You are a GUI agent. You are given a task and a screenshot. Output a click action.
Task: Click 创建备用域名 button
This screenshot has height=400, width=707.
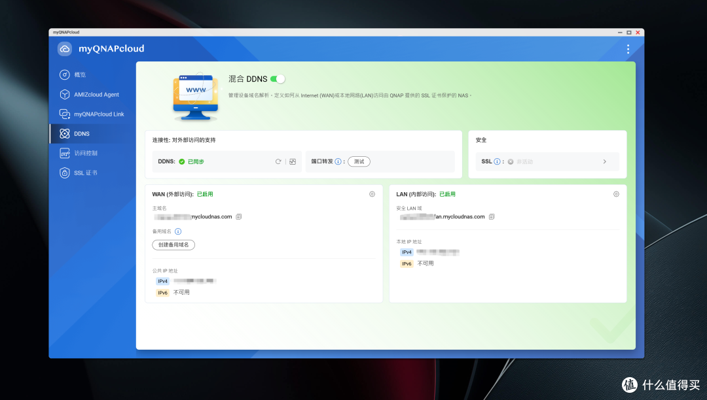point(173,244)
